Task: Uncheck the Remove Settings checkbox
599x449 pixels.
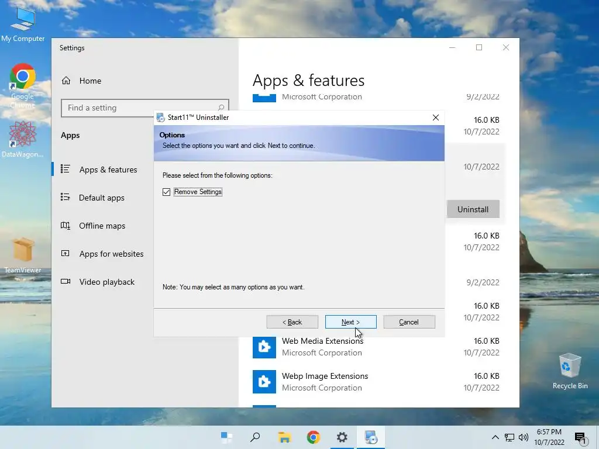Action: click(166, 192)
